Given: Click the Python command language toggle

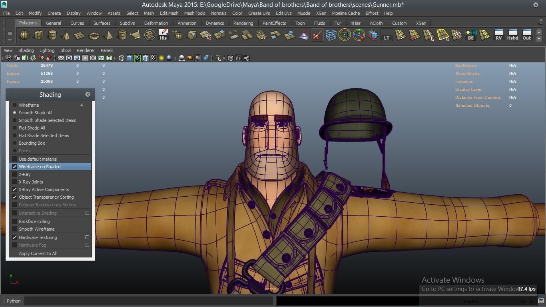Looking at the screenshot, I should tap(14, 301).
